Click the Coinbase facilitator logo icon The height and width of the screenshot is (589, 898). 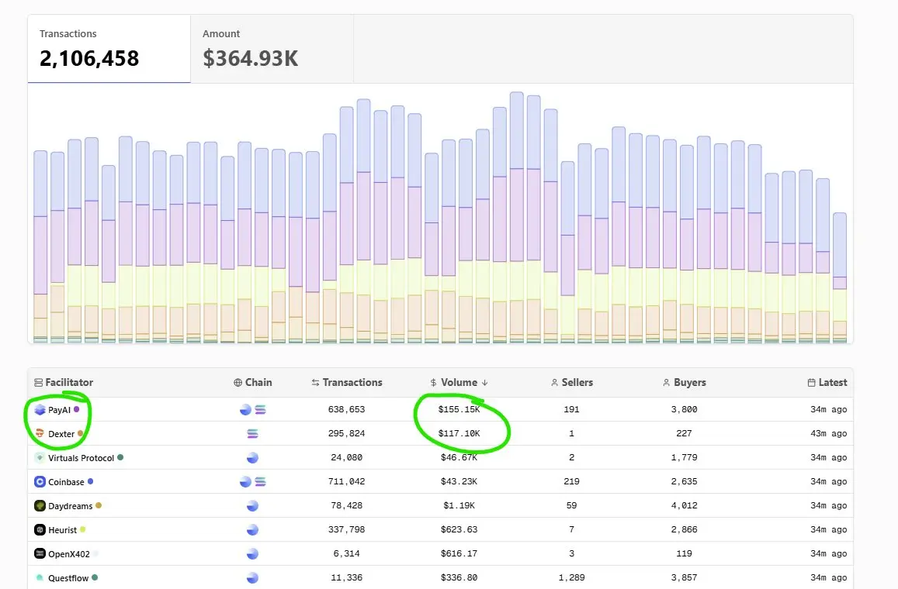[x=40, y=482]
